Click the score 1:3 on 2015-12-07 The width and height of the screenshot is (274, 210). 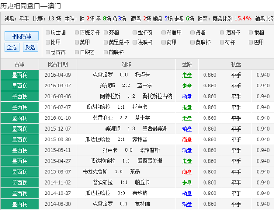(131, 129)
